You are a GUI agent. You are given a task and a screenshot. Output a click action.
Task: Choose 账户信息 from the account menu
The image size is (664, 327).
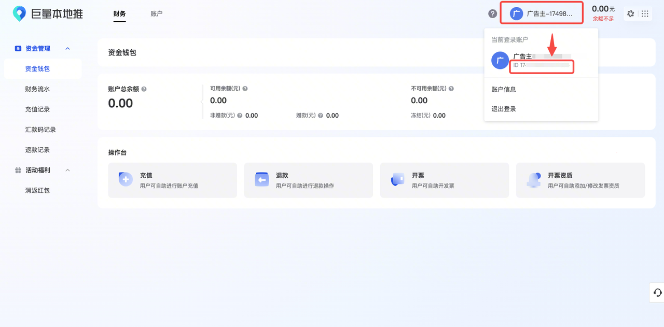click(504, 90)
